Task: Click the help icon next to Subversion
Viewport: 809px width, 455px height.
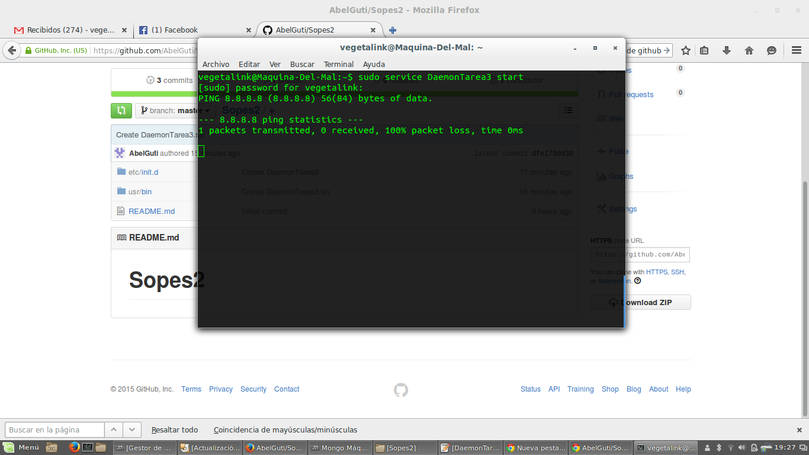Action: [638, 281]
